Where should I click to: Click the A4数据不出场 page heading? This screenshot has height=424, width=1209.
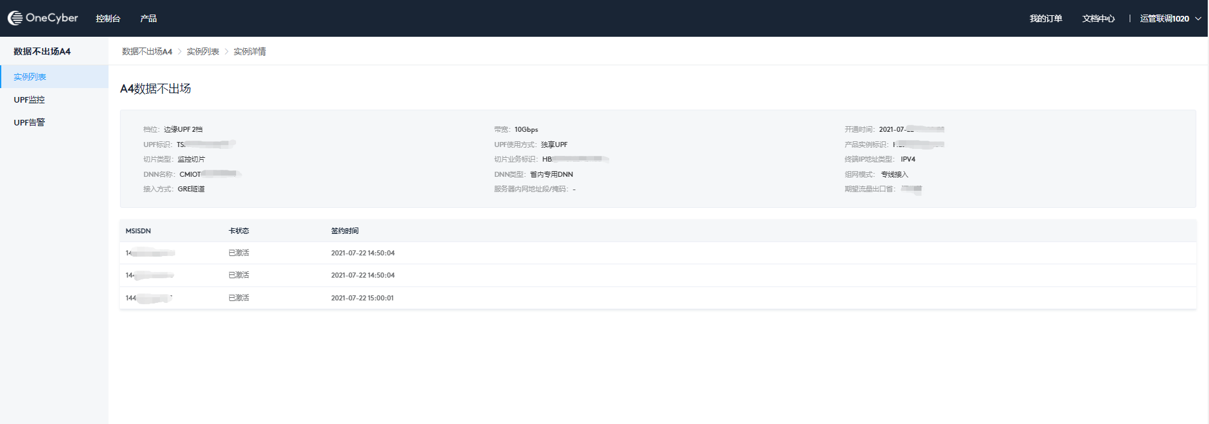(155, 89)
